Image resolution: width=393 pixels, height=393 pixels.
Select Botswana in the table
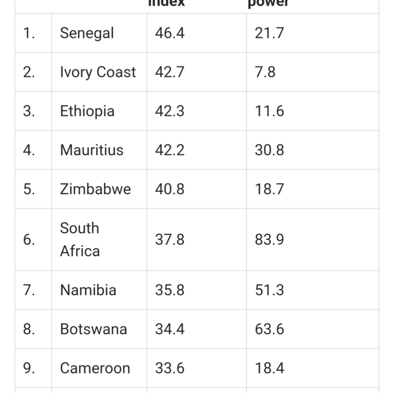[x=93, y=329]
